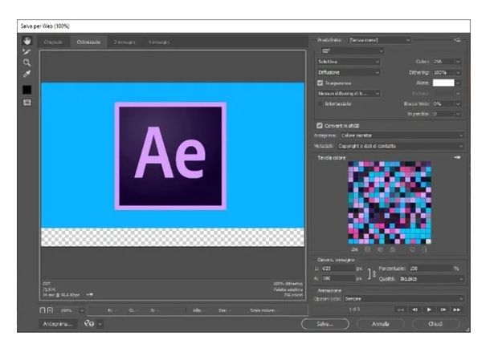Click the shift to web-safe color icon

[380, 249]
